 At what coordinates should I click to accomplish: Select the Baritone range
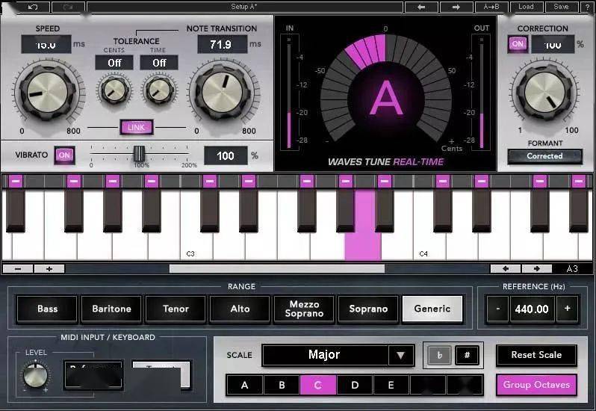pyautogui.click(x=111, y=309)
